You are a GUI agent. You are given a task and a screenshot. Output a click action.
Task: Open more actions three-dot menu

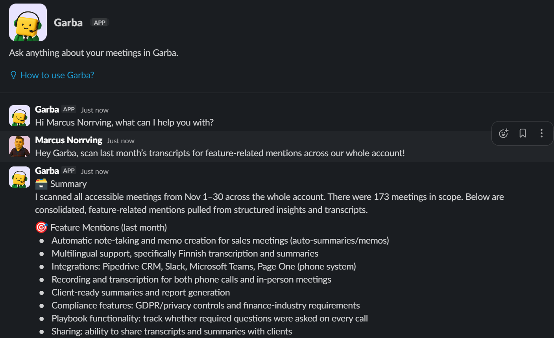pyautogui.click(x=541, y=133)
